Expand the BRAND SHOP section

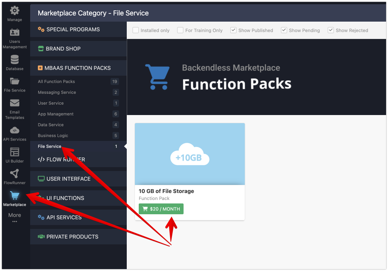pyautogui.click(x=78, y=49)
